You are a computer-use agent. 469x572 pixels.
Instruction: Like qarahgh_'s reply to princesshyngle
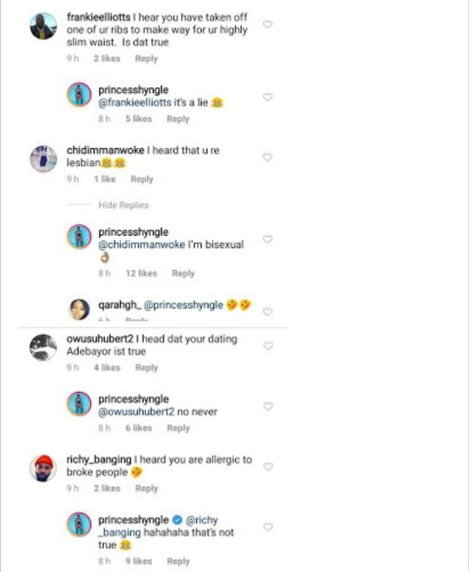click(x=268, y=311)
